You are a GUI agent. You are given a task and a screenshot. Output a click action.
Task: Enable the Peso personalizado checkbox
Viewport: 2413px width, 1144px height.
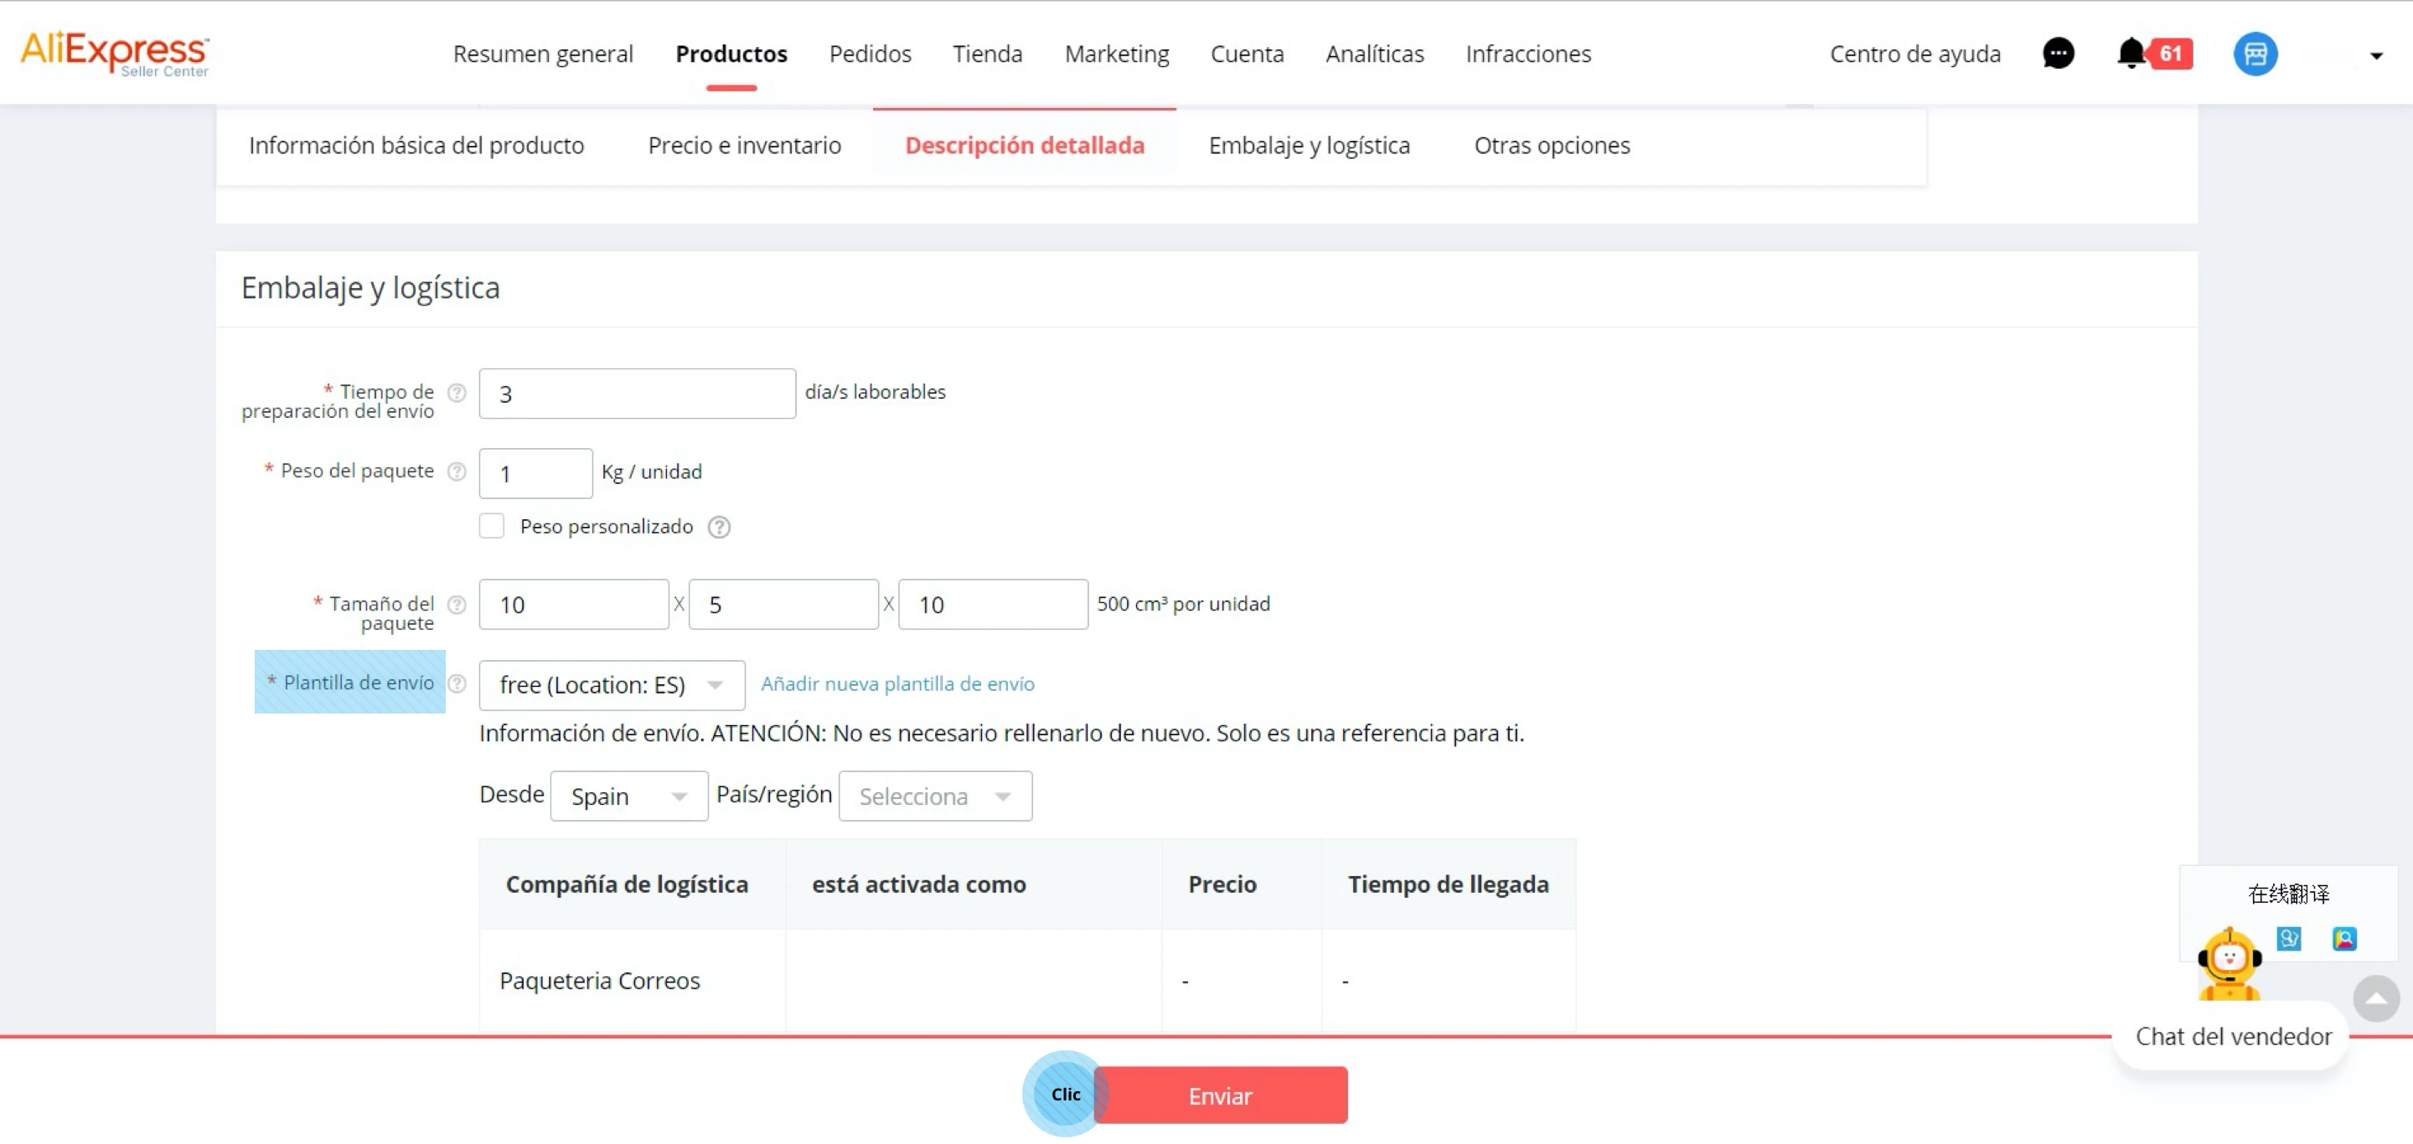(491, 526)
